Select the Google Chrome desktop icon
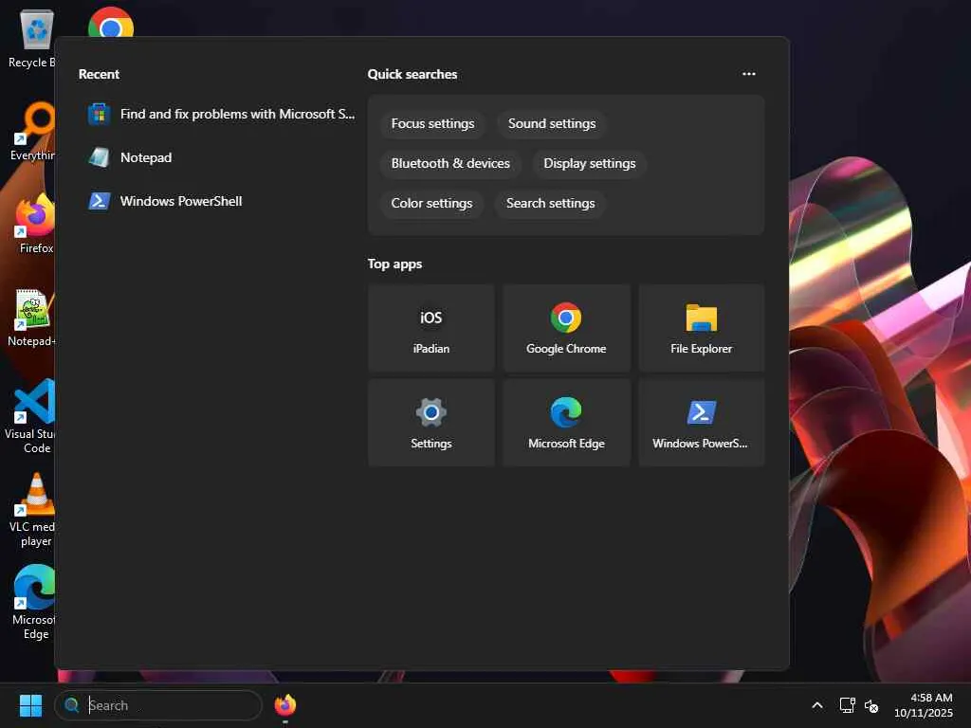This screenshot has width=971, height=728. 111,25
